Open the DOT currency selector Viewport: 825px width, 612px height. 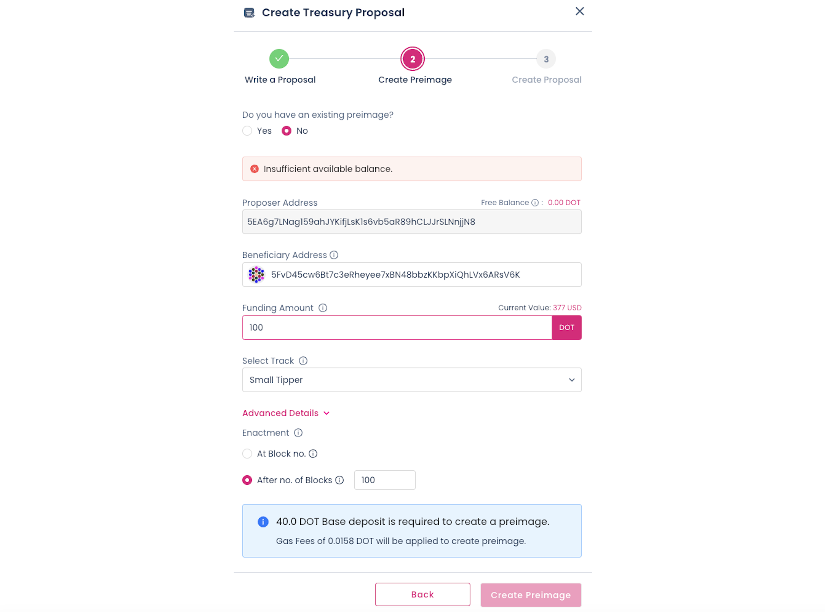[x=566, y=327]
